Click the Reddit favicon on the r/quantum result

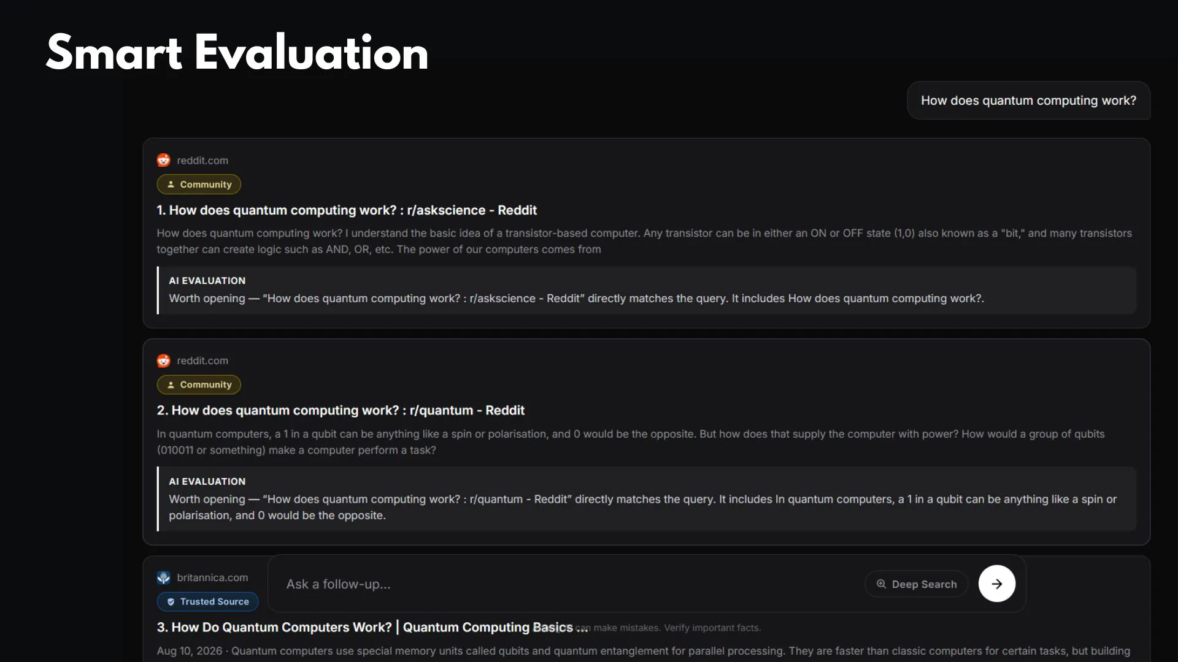[163, 360]
